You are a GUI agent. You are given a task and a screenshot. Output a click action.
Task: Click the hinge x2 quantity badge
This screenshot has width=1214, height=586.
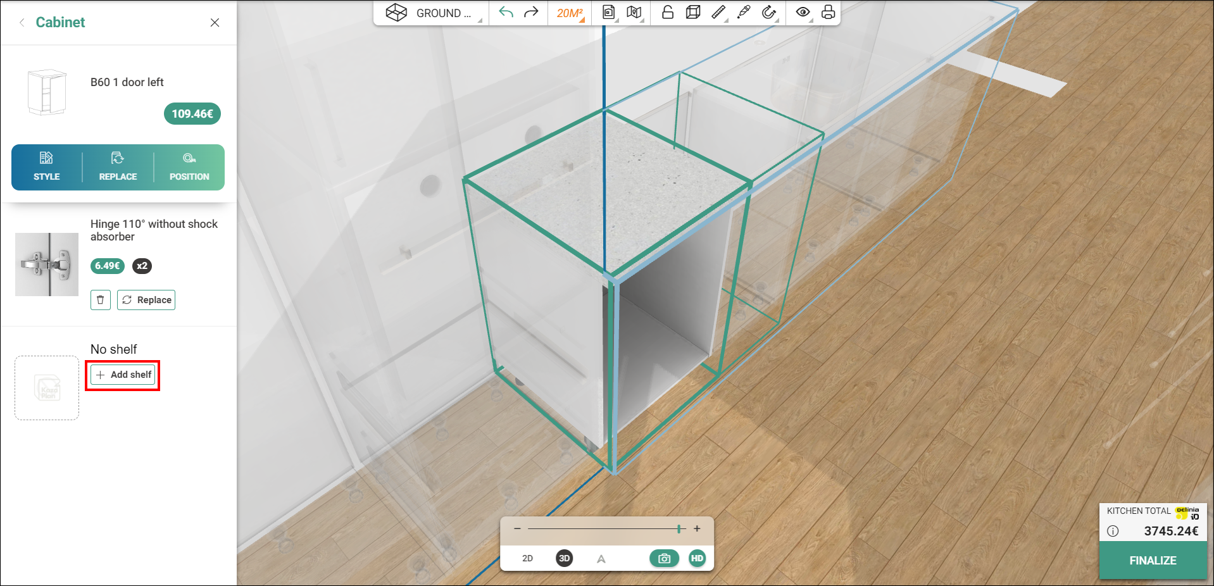click(x=142, y=266)
